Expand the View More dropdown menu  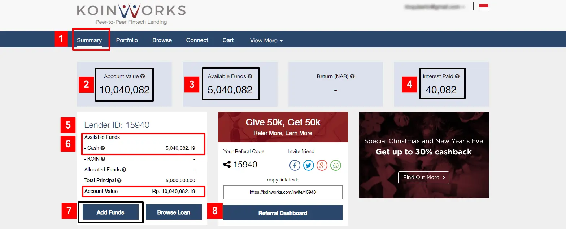pyautogui.click(x=266, y=41)
